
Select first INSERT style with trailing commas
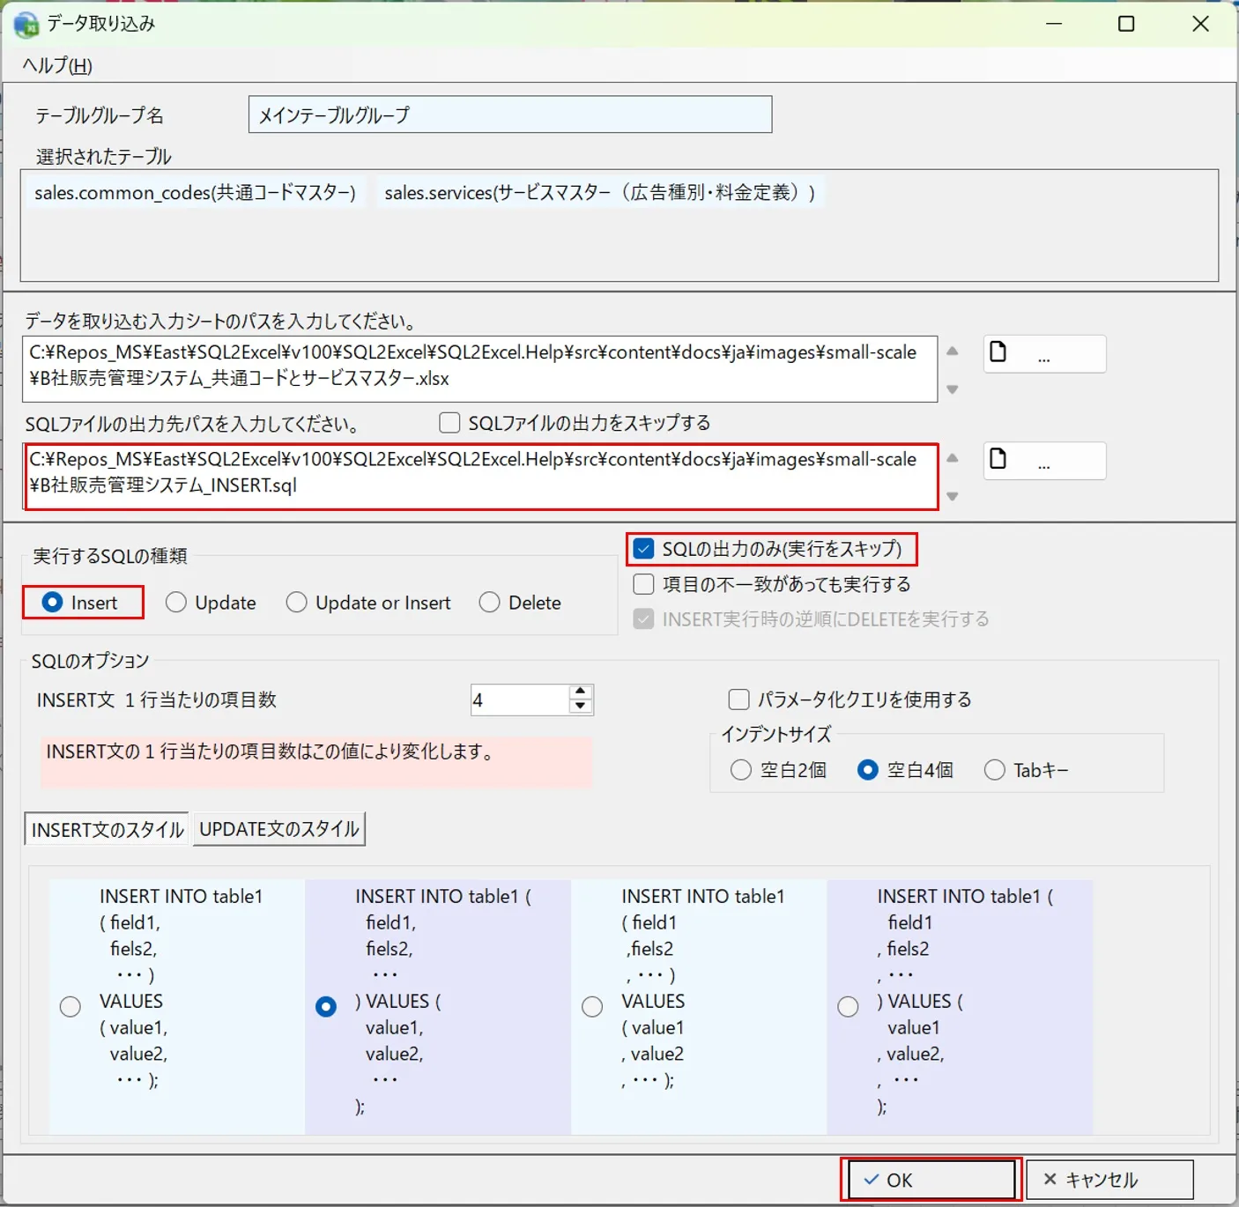pos(70,1006)
